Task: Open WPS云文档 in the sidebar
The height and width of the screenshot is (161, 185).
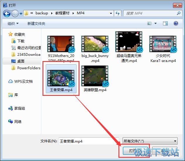Action: 20,82
